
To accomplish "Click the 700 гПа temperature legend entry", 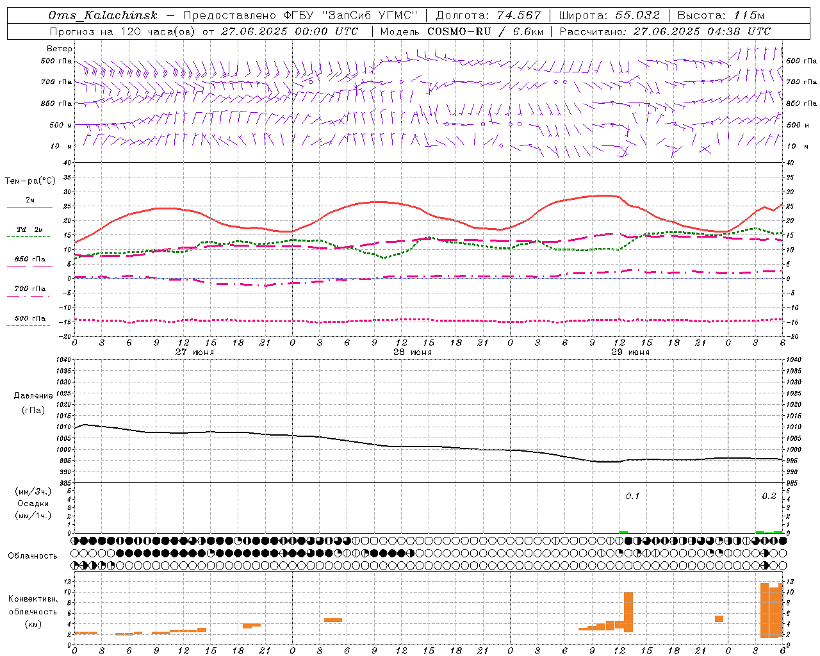I will click(30, 288).
